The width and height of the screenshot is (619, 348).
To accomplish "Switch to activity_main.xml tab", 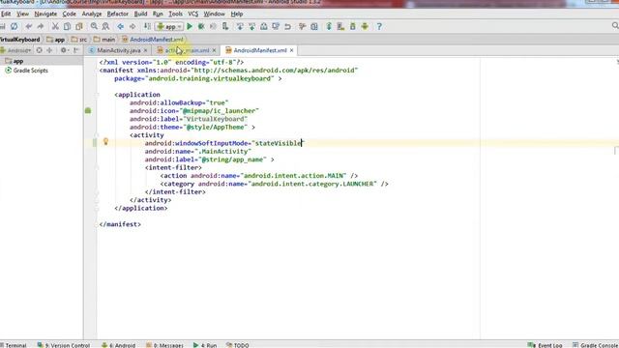I will 187,50.
